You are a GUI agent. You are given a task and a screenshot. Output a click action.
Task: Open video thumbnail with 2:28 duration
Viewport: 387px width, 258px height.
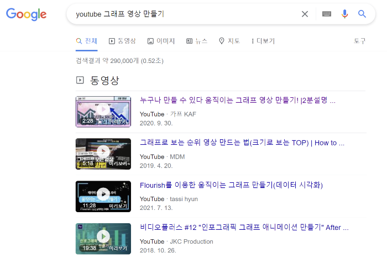tap(103, 112)
